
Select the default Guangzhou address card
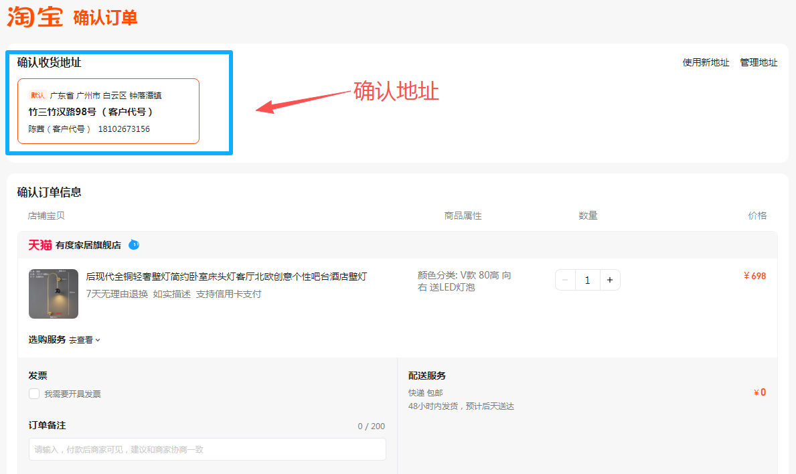click(108, 111)
